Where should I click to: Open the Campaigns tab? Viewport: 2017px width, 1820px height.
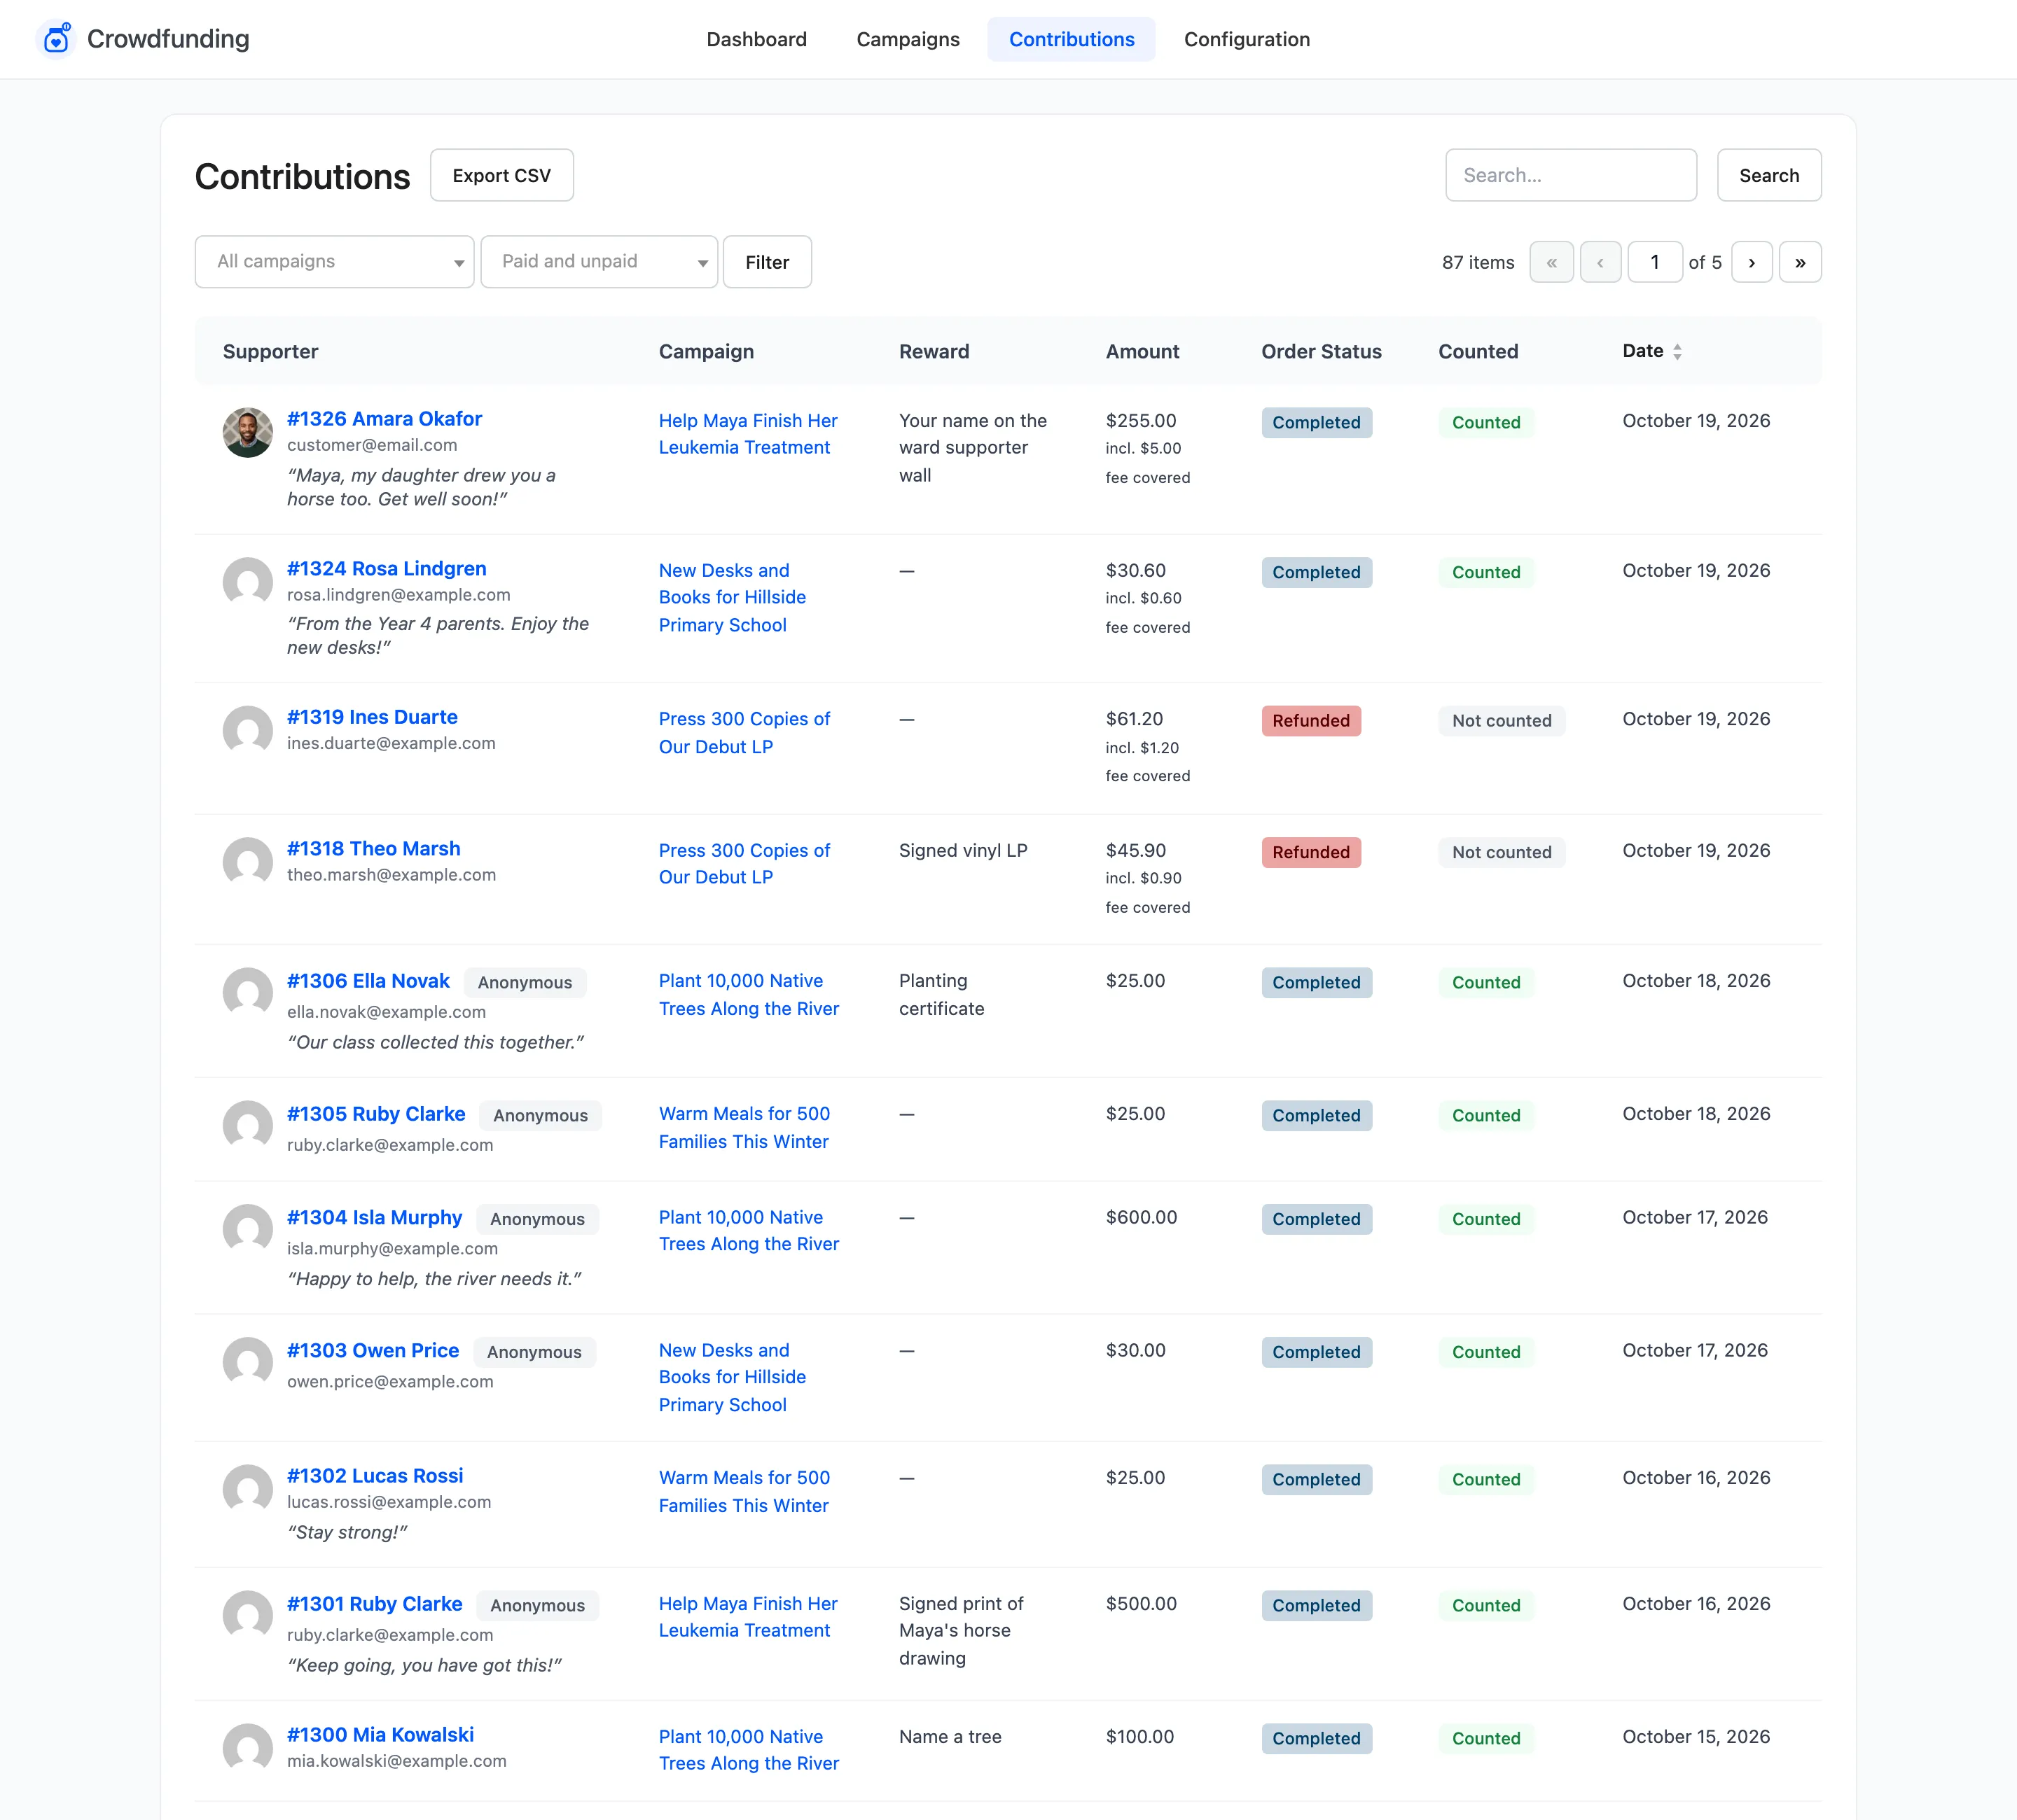coord(908,39)
